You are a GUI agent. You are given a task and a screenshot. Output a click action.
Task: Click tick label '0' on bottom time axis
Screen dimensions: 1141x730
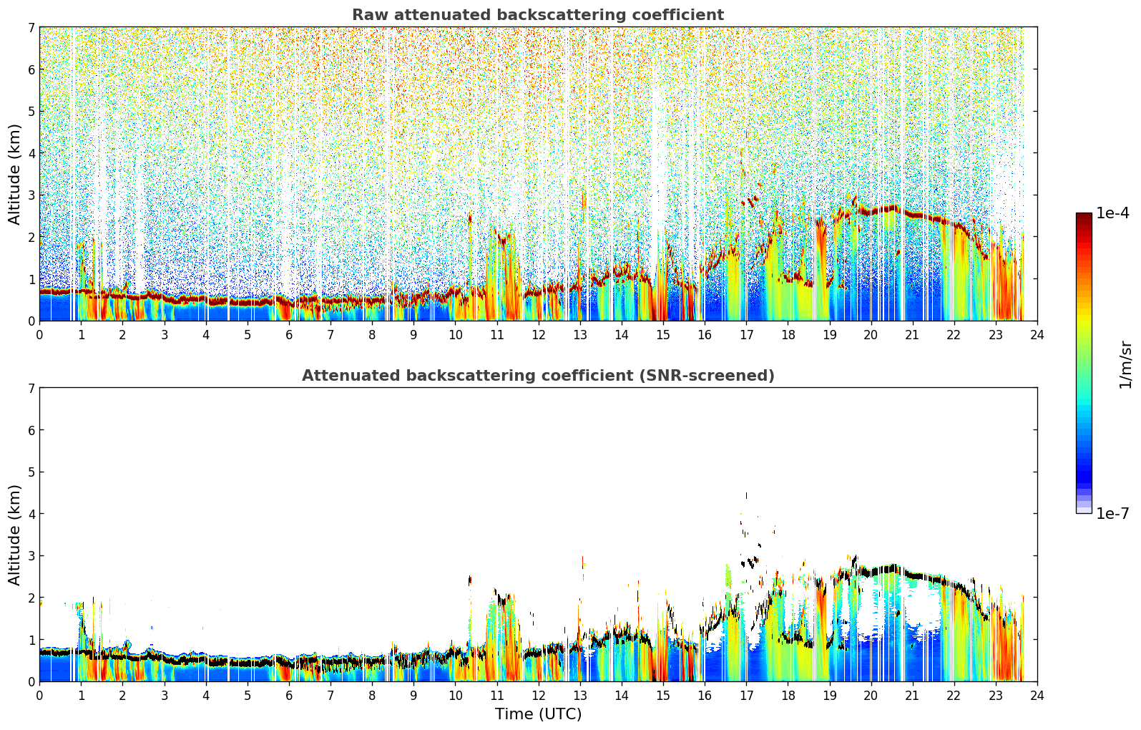[x=39, y=695]
